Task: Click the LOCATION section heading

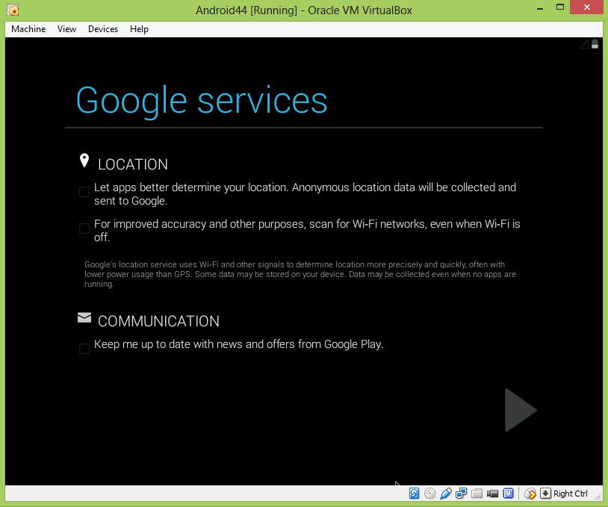Action: click(x=133, y=164)
